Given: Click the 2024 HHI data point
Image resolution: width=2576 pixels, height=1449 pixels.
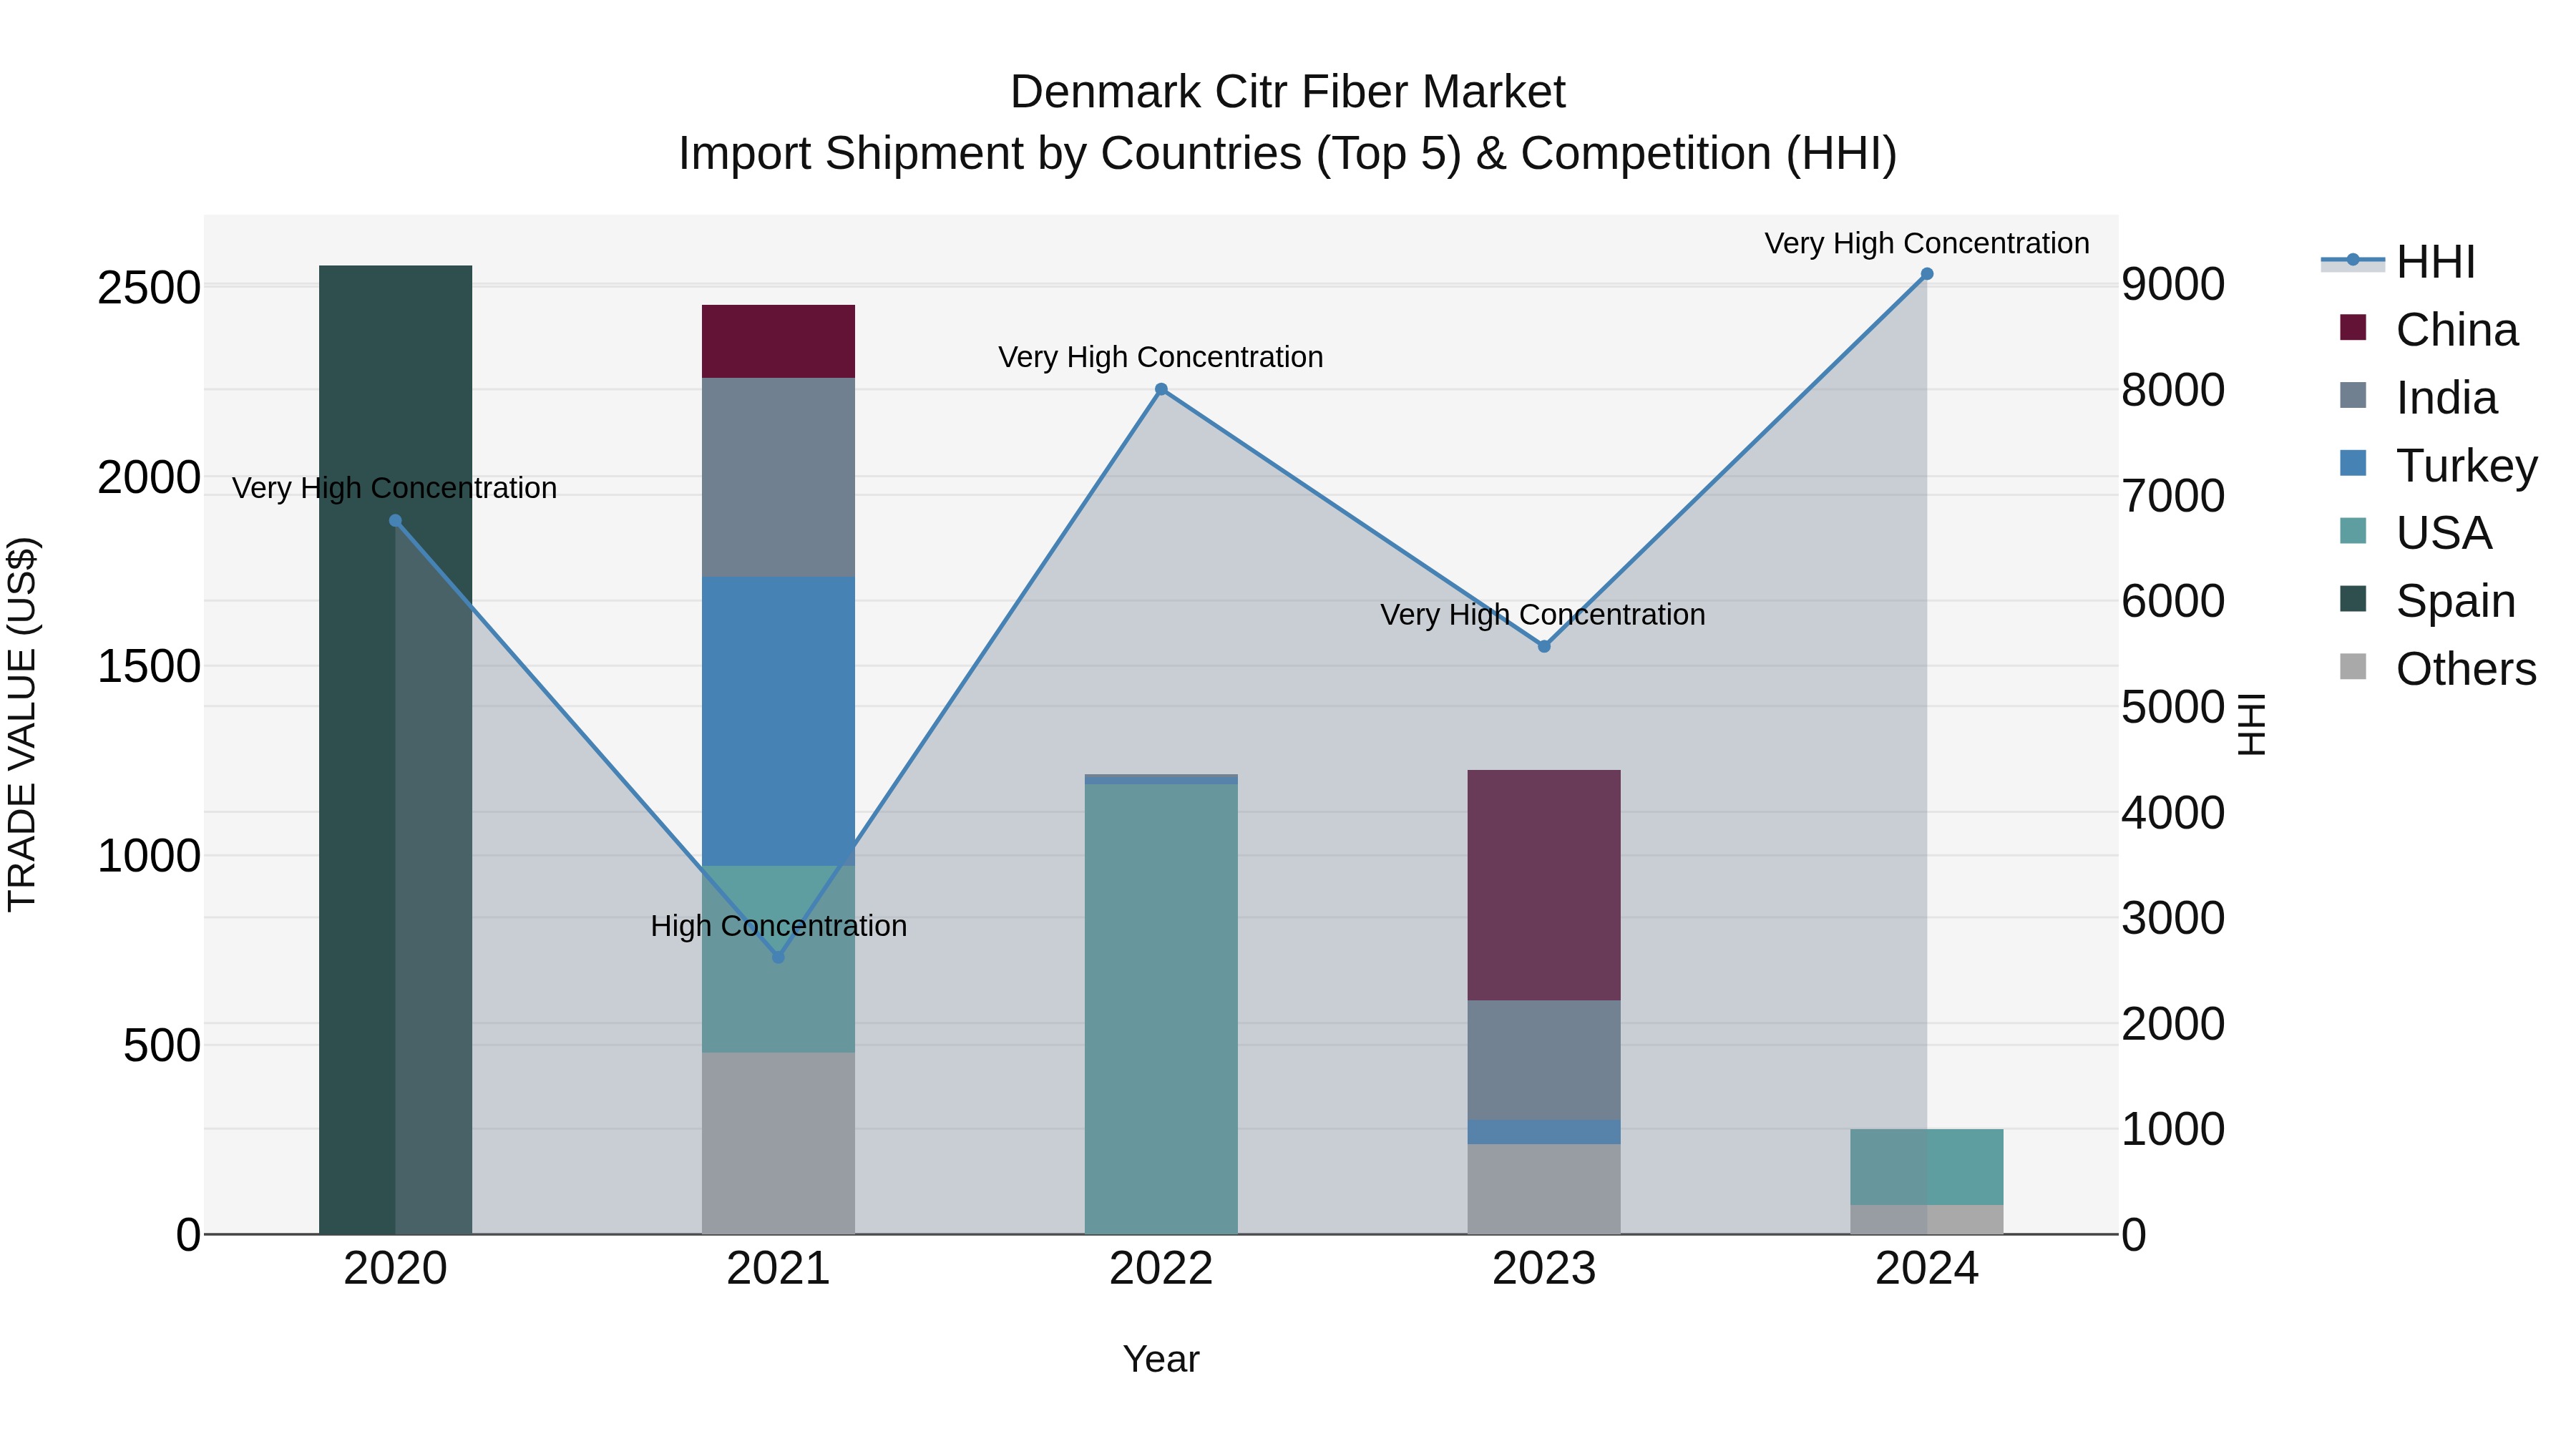Looking at the screenshot, I should (x=1927, y=274).
